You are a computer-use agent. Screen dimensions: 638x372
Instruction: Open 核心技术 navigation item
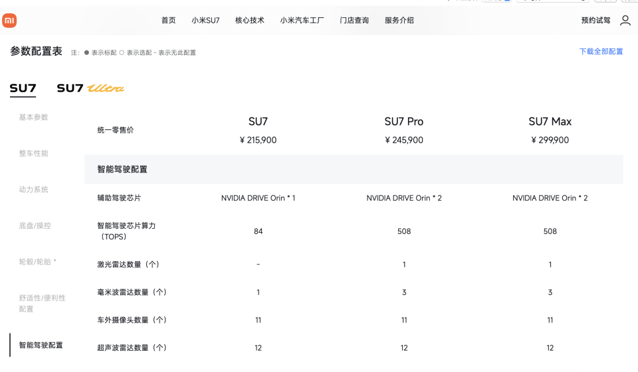coord(249,21)
